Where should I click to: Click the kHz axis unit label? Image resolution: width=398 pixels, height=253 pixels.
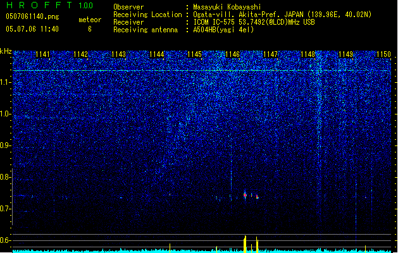point(6,51)
